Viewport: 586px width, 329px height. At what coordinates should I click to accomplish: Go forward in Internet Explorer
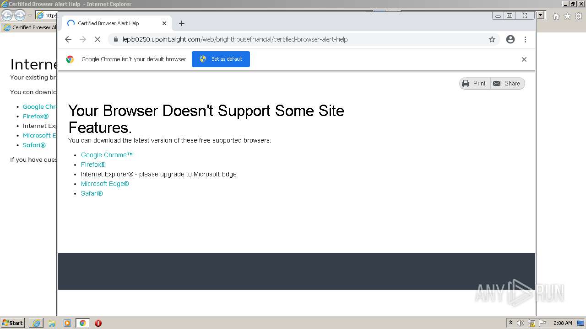20,15
